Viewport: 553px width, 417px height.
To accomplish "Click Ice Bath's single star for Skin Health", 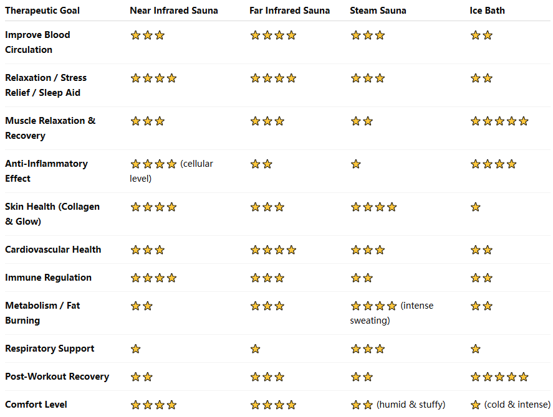I will pos(476,207).
